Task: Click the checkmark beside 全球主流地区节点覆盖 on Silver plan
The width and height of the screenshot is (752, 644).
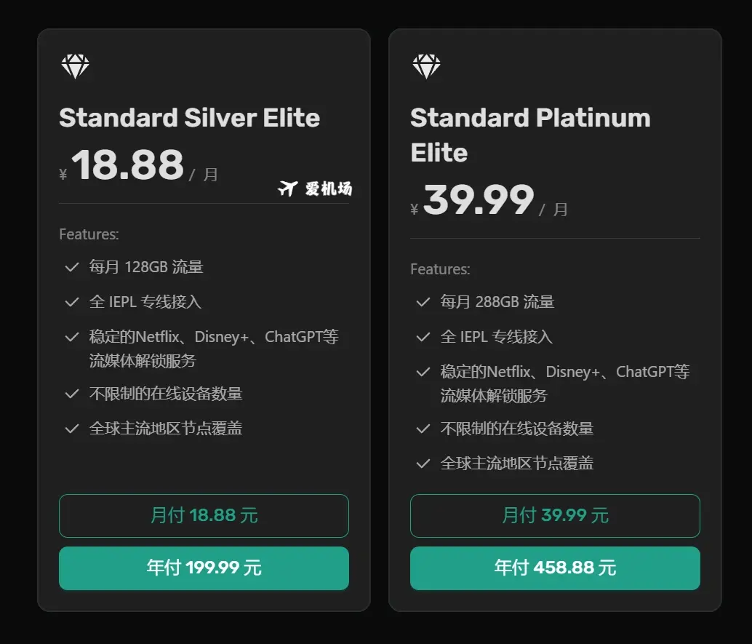Action: click(x=72, y=429)
